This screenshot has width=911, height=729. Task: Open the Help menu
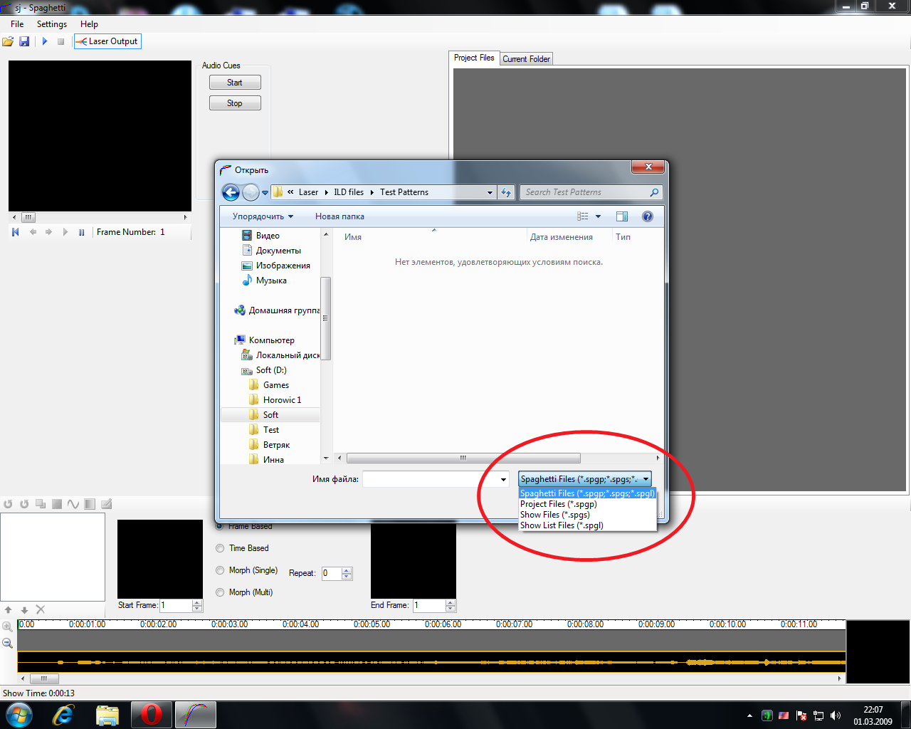coord(89,24)
